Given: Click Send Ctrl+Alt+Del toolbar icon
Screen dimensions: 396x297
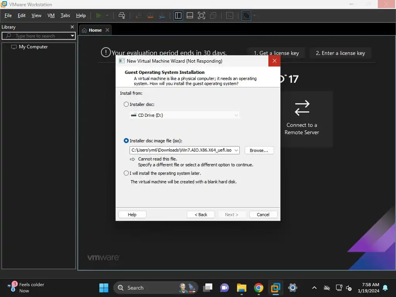Looking at the screenshot, I should (x=122, y=15).
